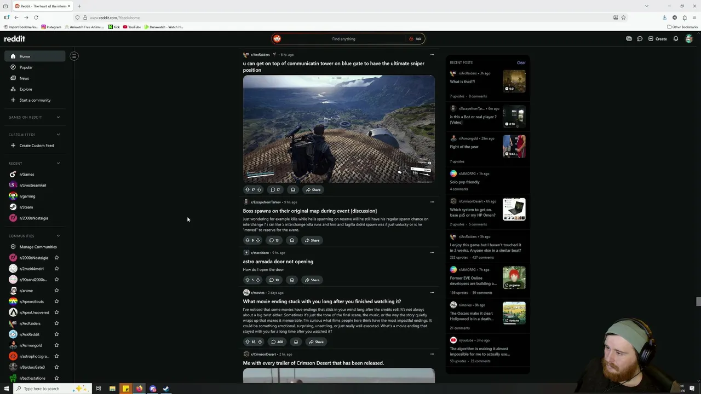701x394 pixels.
Task: Open YouTube bookmark in bookmarks bar
Action: (132, 27)
